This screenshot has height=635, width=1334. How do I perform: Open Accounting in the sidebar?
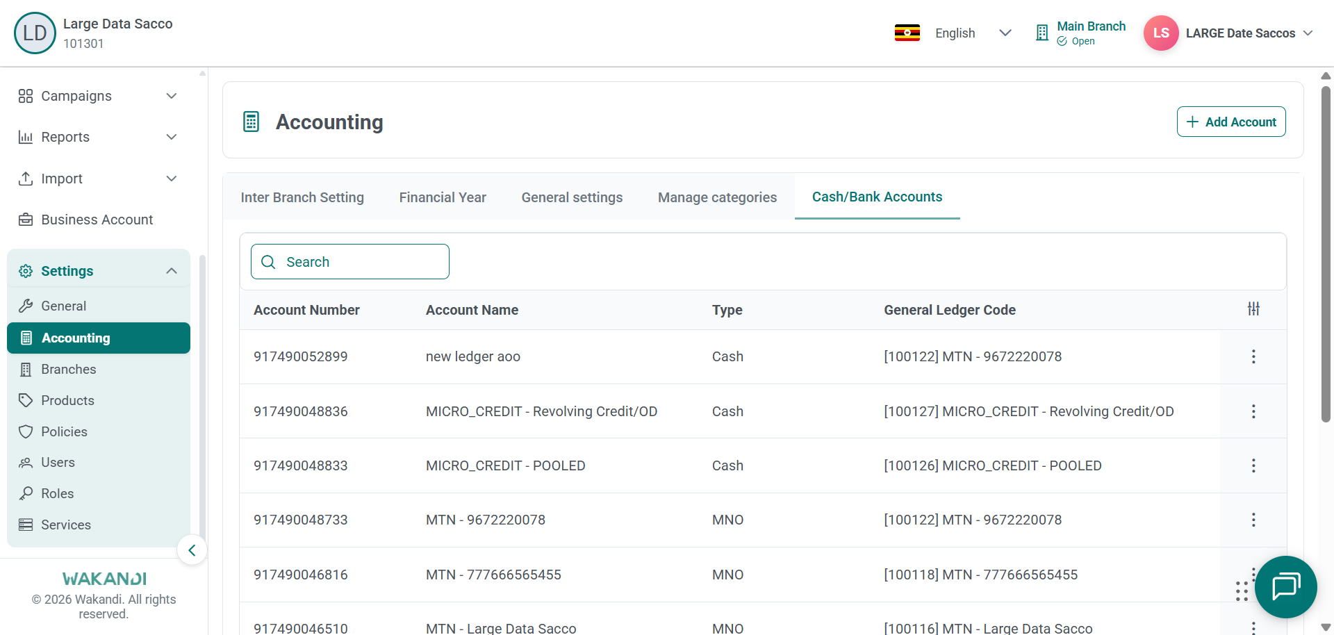pyautogui.click(x=99, y=338)
